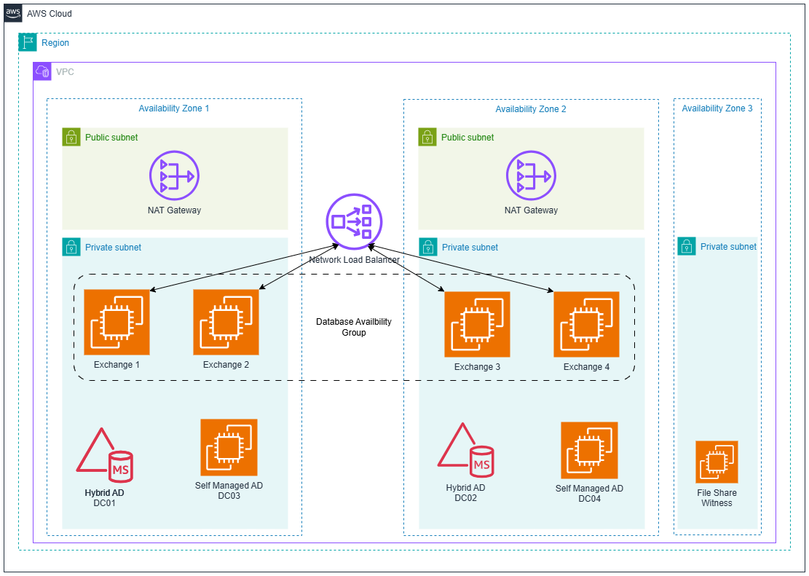Click the NAT Gateway icon in Availability Zone 2
Viewport: 809px width, 576px height.
pyautogui.click(x=531, y=175)
